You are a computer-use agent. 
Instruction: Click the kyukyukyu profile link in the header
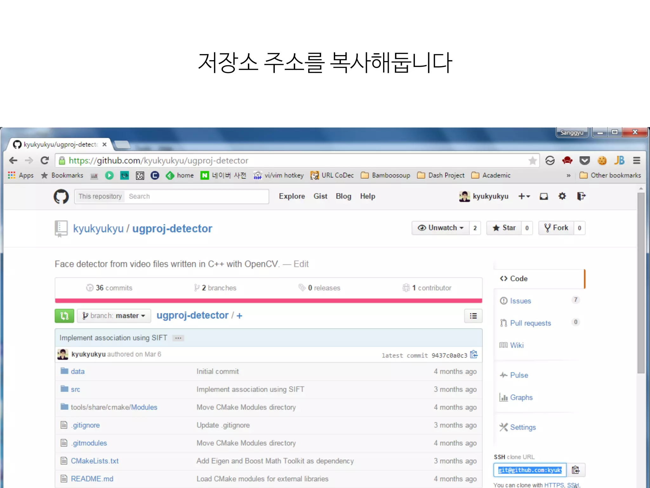coord(484,196)
